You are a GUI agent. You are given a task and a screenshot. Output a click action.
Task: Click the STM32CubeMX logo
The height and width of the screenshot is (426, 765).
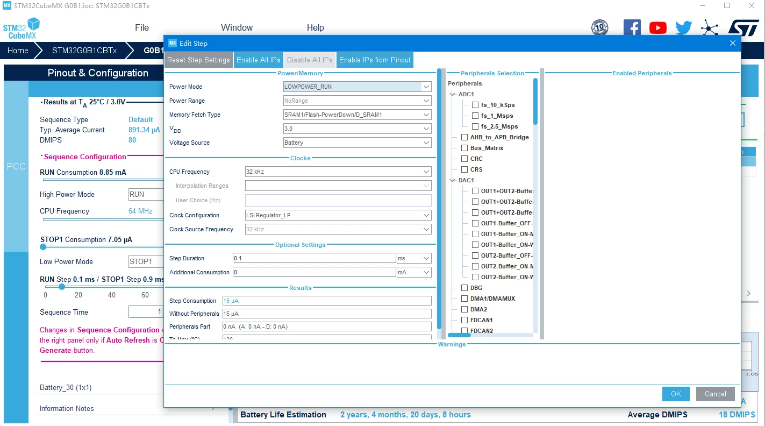pyautogui.click(x=22, y=28)
